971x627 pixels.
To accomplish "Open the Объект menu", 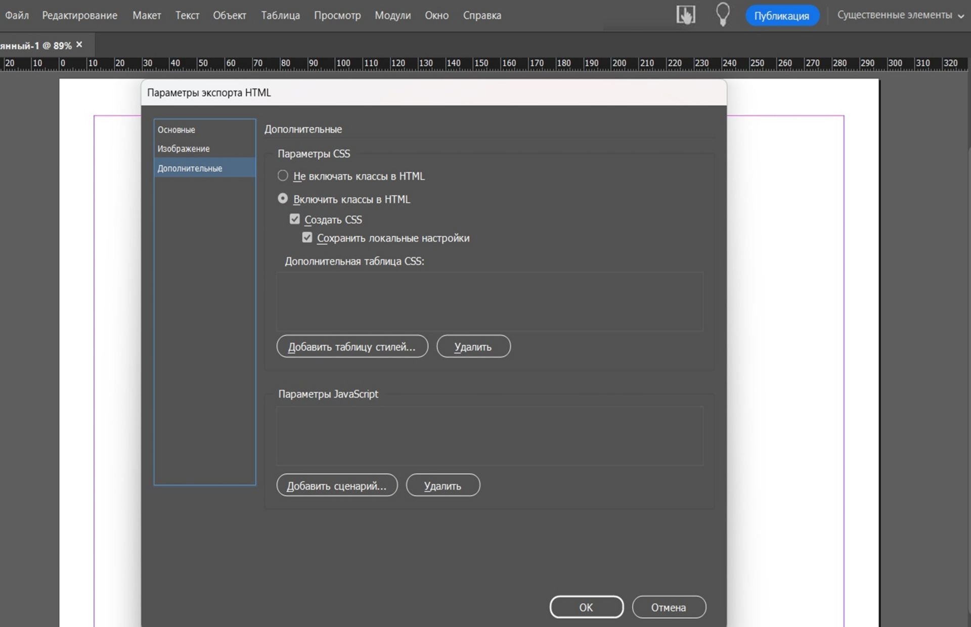I will coord(229,15).
